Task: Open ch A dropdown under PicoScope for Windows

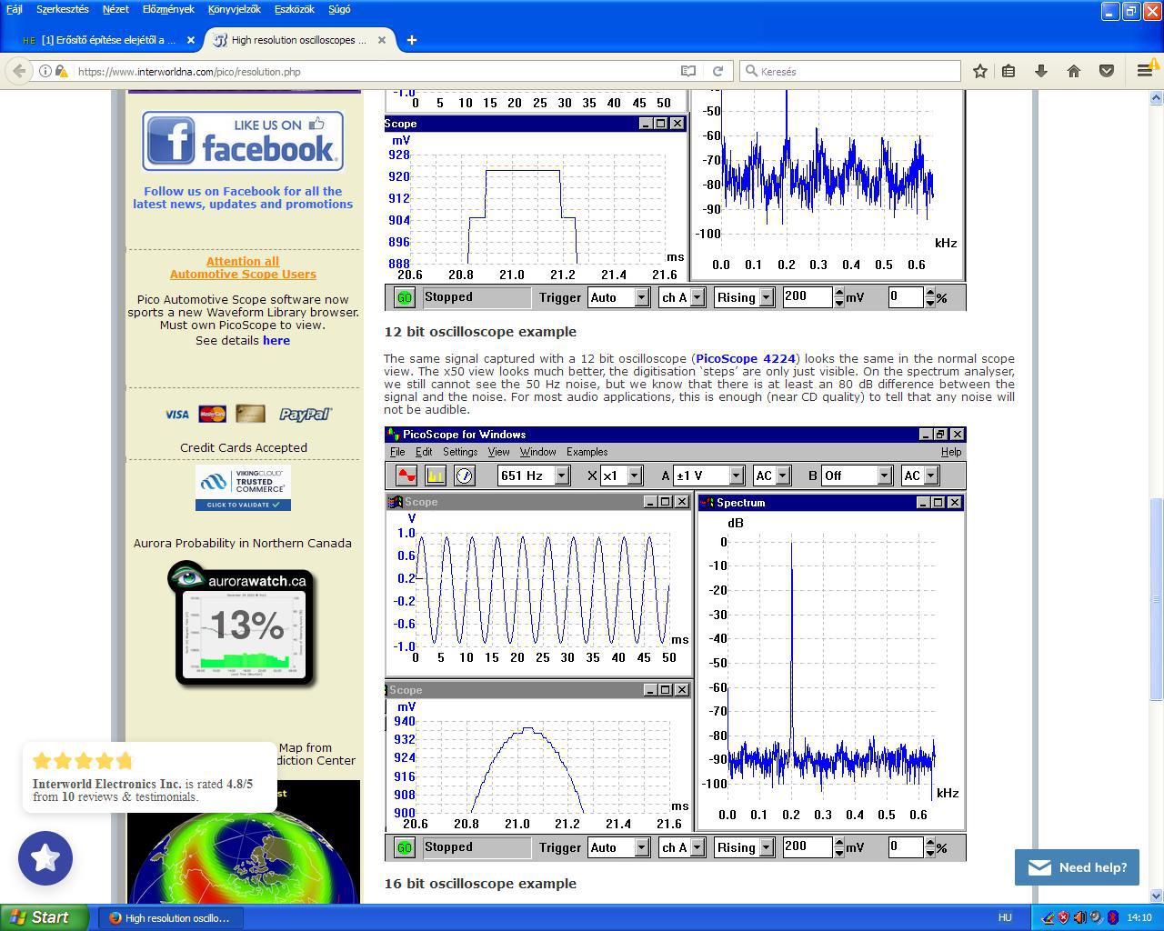Action: 697,847
